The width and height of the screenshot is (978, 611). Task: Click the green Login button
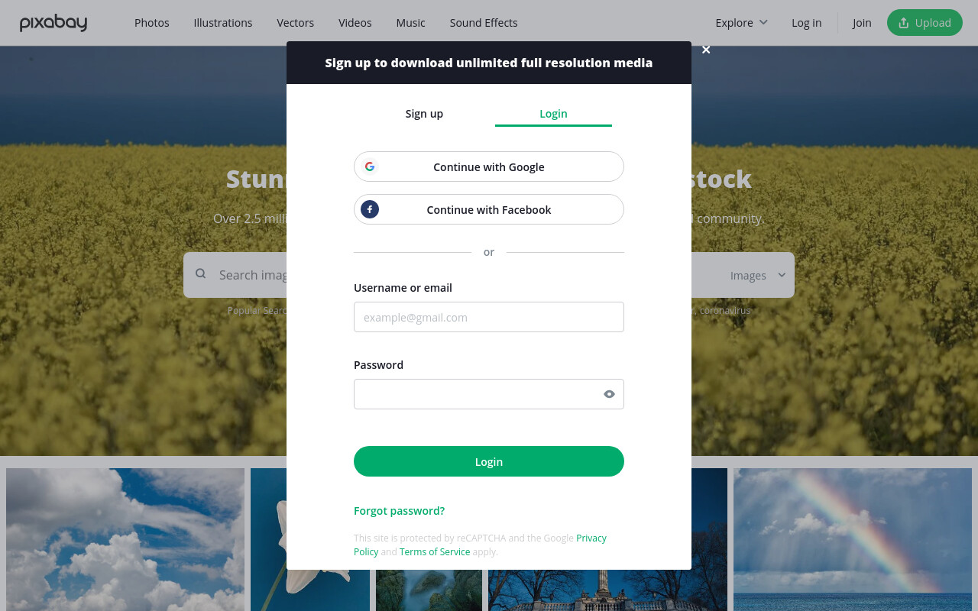click(x=489, y=461)
